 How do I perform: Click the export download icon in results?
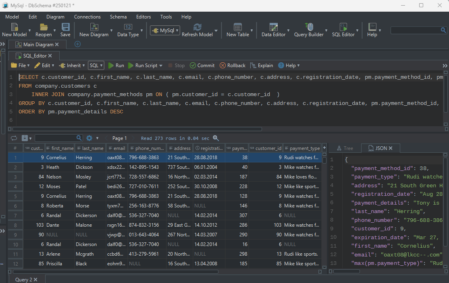25,138
